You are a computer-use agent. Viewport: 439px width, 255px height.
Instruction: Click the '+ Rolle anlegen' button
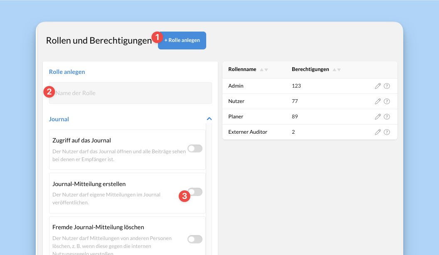(182, 40)
